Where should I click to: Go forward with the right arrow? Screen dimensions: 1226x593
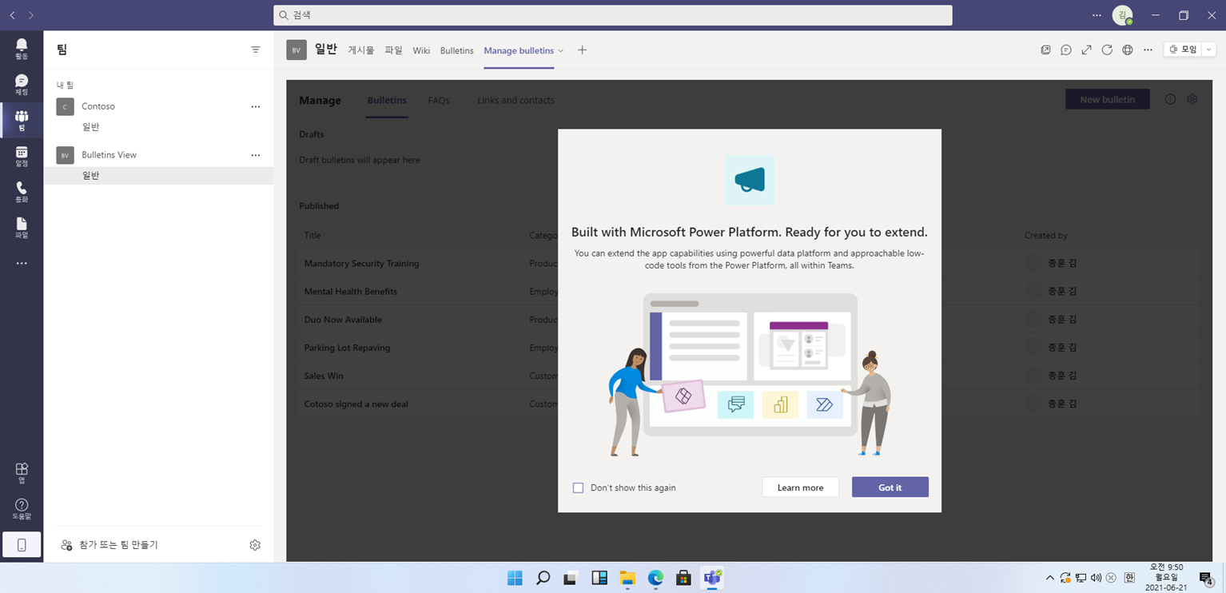[x=30, y=15]
